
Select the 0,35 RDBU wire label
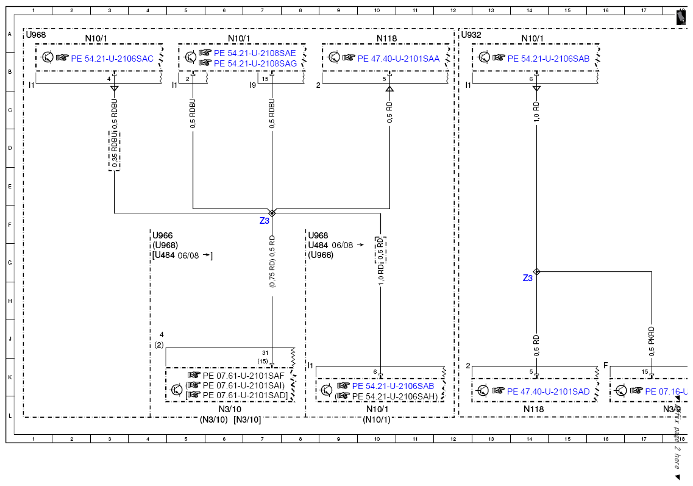click(115, 151)
